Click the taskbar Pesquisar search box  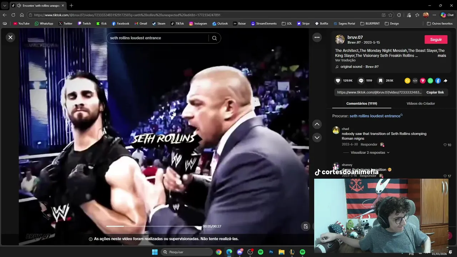click(186, 252)
